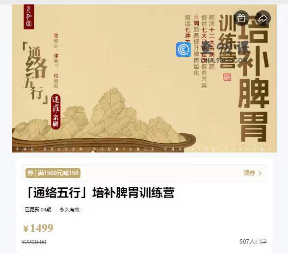Click the crossed-out ¥2299.00 original price

coord(34,242)
